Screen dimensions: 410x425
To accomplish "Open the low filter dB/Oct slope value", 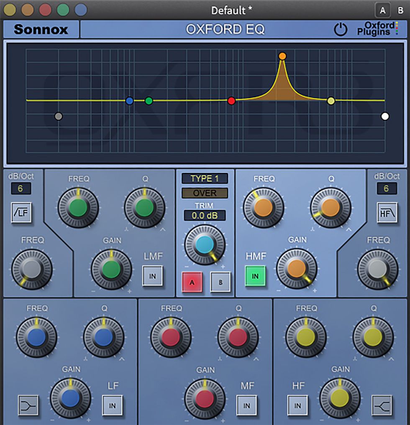I will (x=20, y=188).
